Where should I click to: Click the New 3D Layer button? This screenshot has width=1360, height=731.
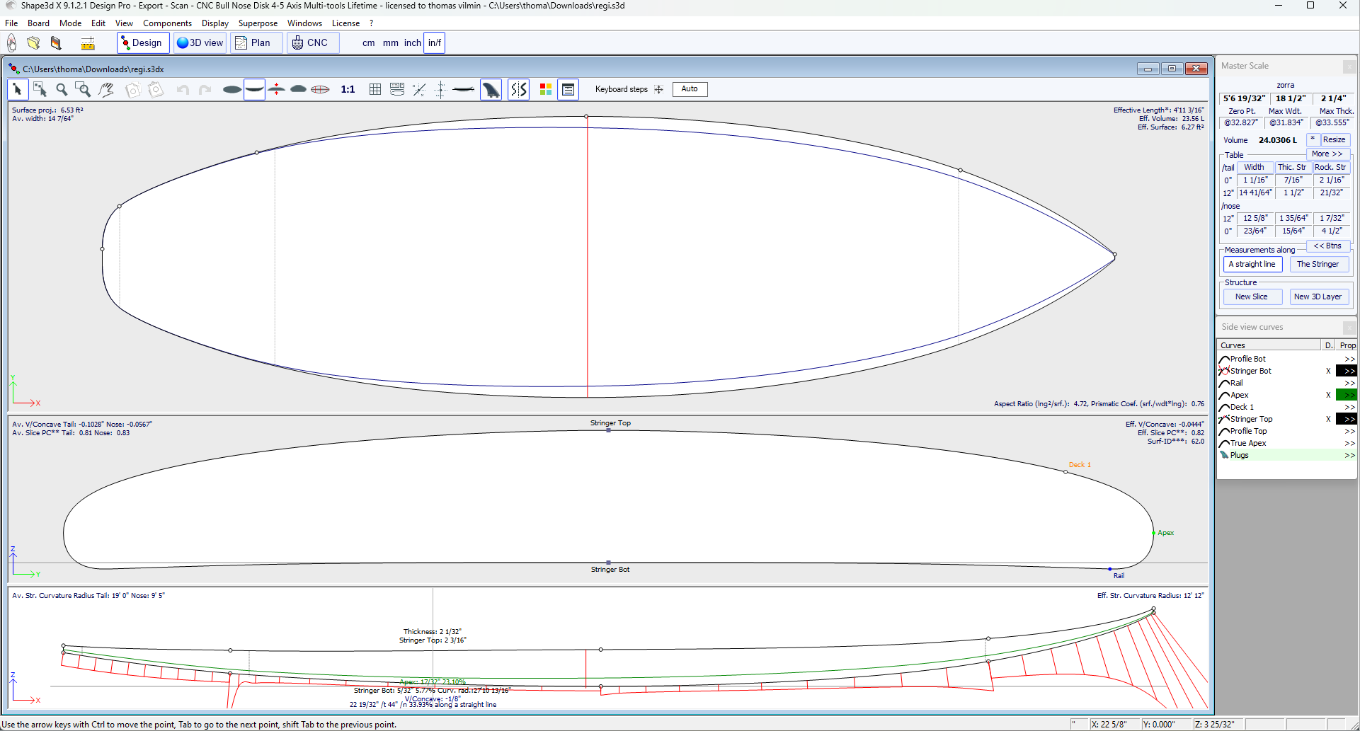(1317, 297)
